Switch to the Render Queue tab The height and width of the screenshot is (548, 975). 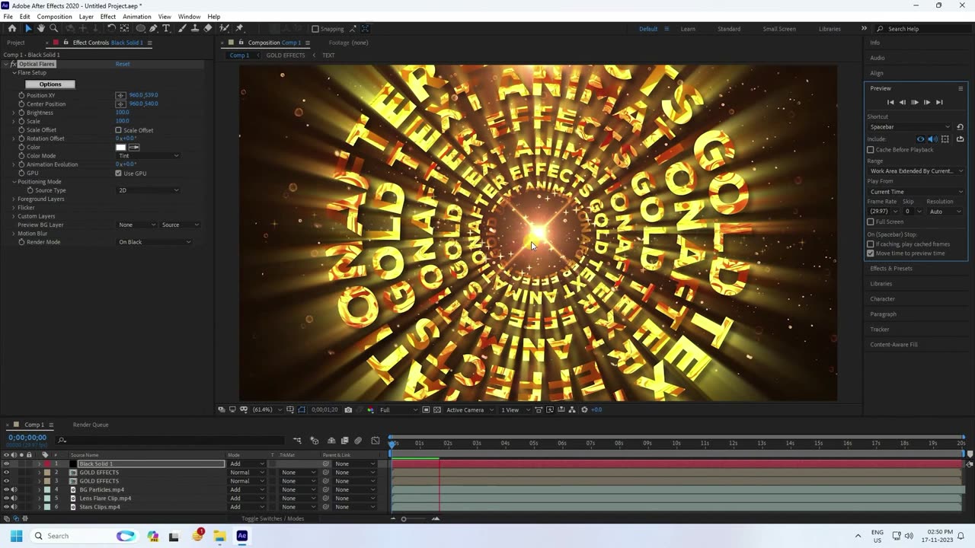click(x=90, y=425)
